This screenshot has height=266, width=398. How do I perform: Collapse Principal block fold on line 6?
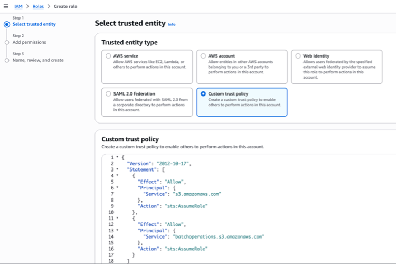click(117, 187)
